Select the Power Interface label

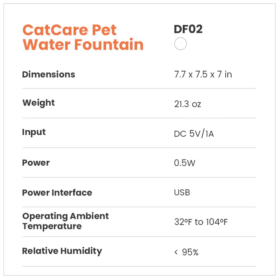pyautogui.click(x=57, y=193)
